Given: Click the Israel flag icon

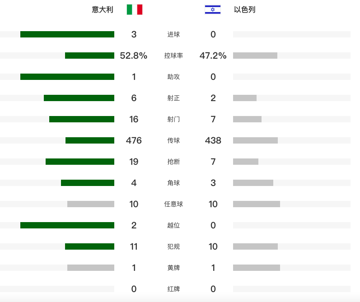Looking at the screenshot, I should (x=213, y=9).
